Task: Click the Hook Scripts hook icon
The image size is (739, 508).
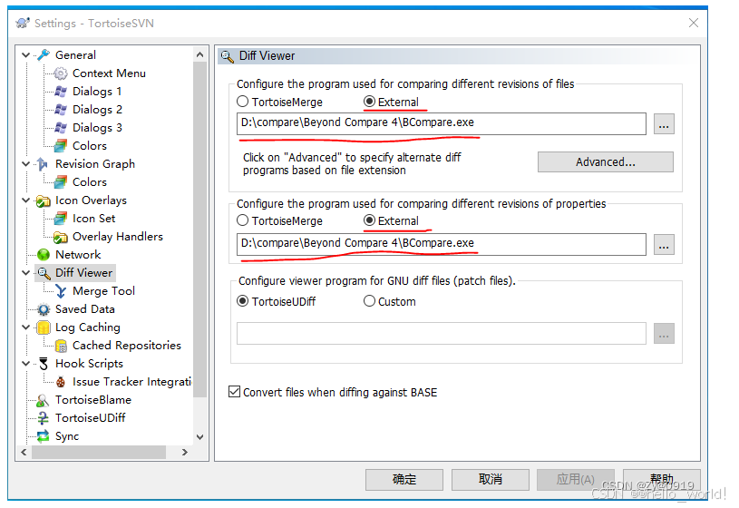Action: [x=44, y=364]
